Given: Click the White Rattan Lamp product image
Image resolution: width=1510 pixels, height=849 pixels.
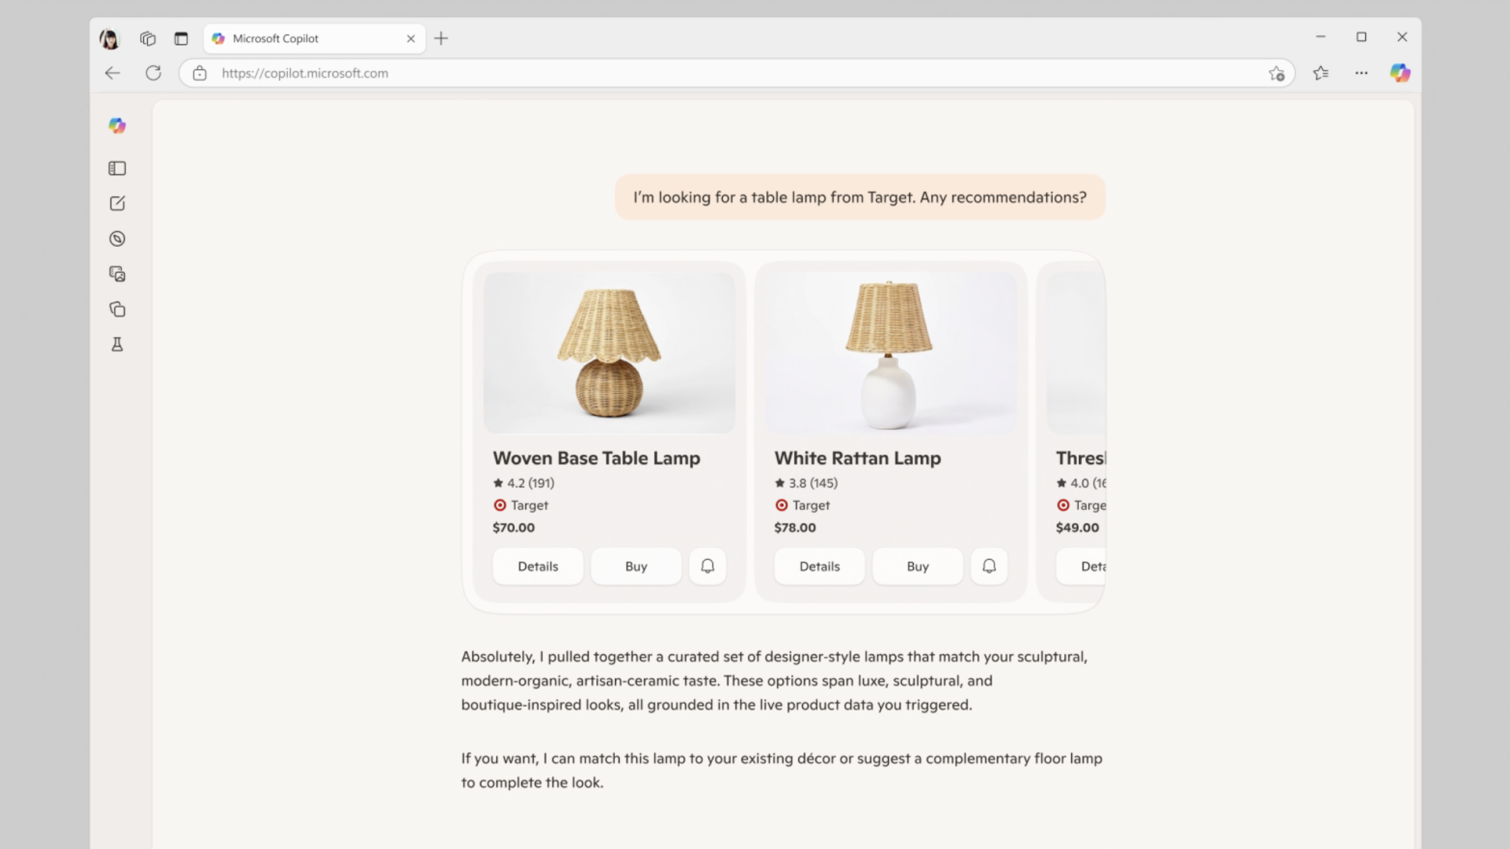Looking at the screenshot, I should (x=890, y=353).
